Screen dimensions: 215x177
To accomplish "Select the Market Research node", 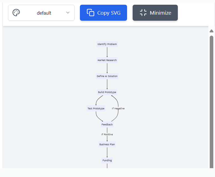I will pyautogui.click(x=107, y=60).
